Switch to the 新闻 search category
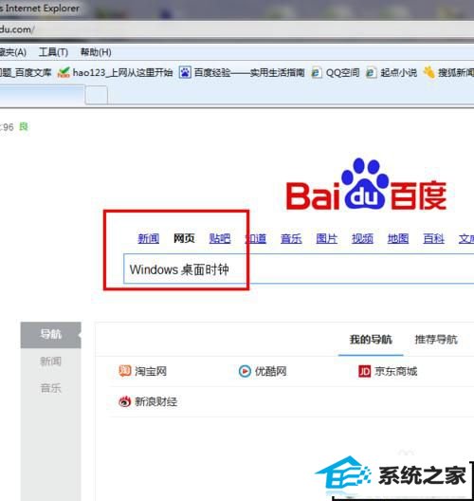 [149, 238]
